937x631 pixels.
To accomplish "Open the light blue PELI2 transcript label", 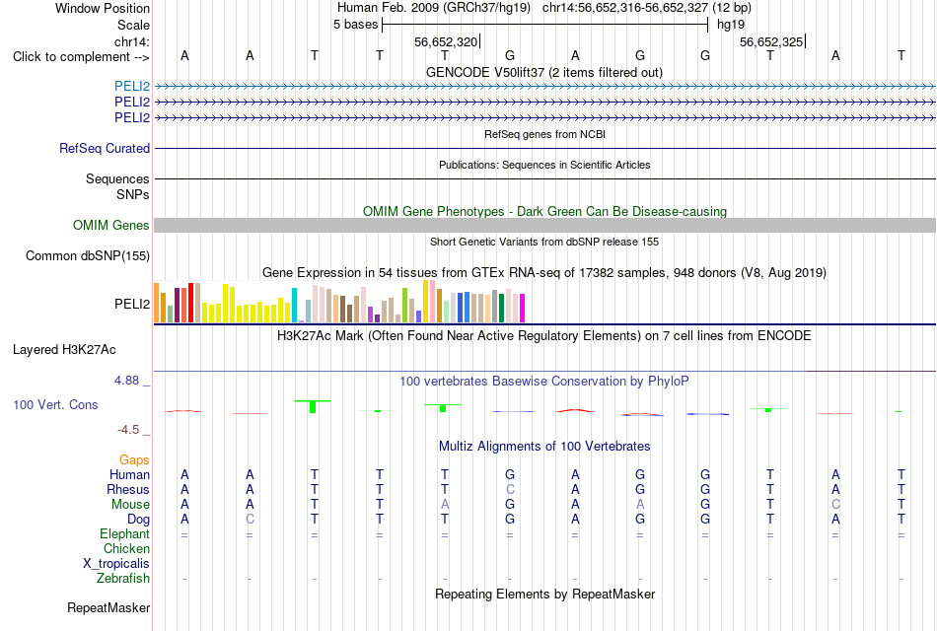I will [132, 86].
